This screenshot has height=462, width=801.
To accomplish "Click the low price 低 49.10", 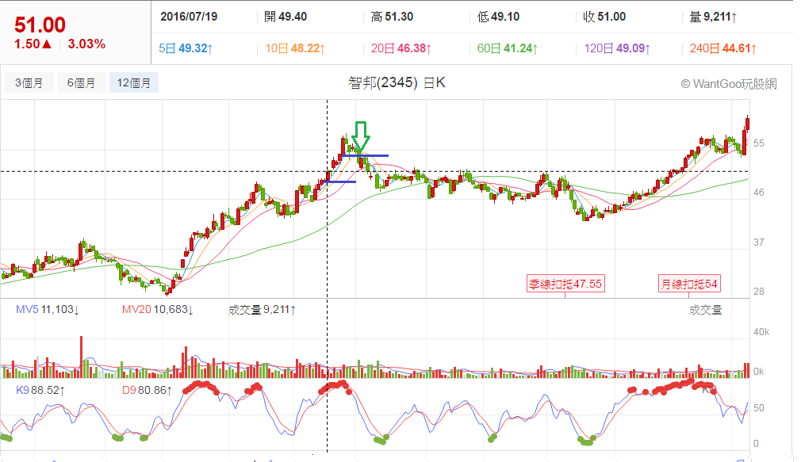I will [x=498, y=17].
